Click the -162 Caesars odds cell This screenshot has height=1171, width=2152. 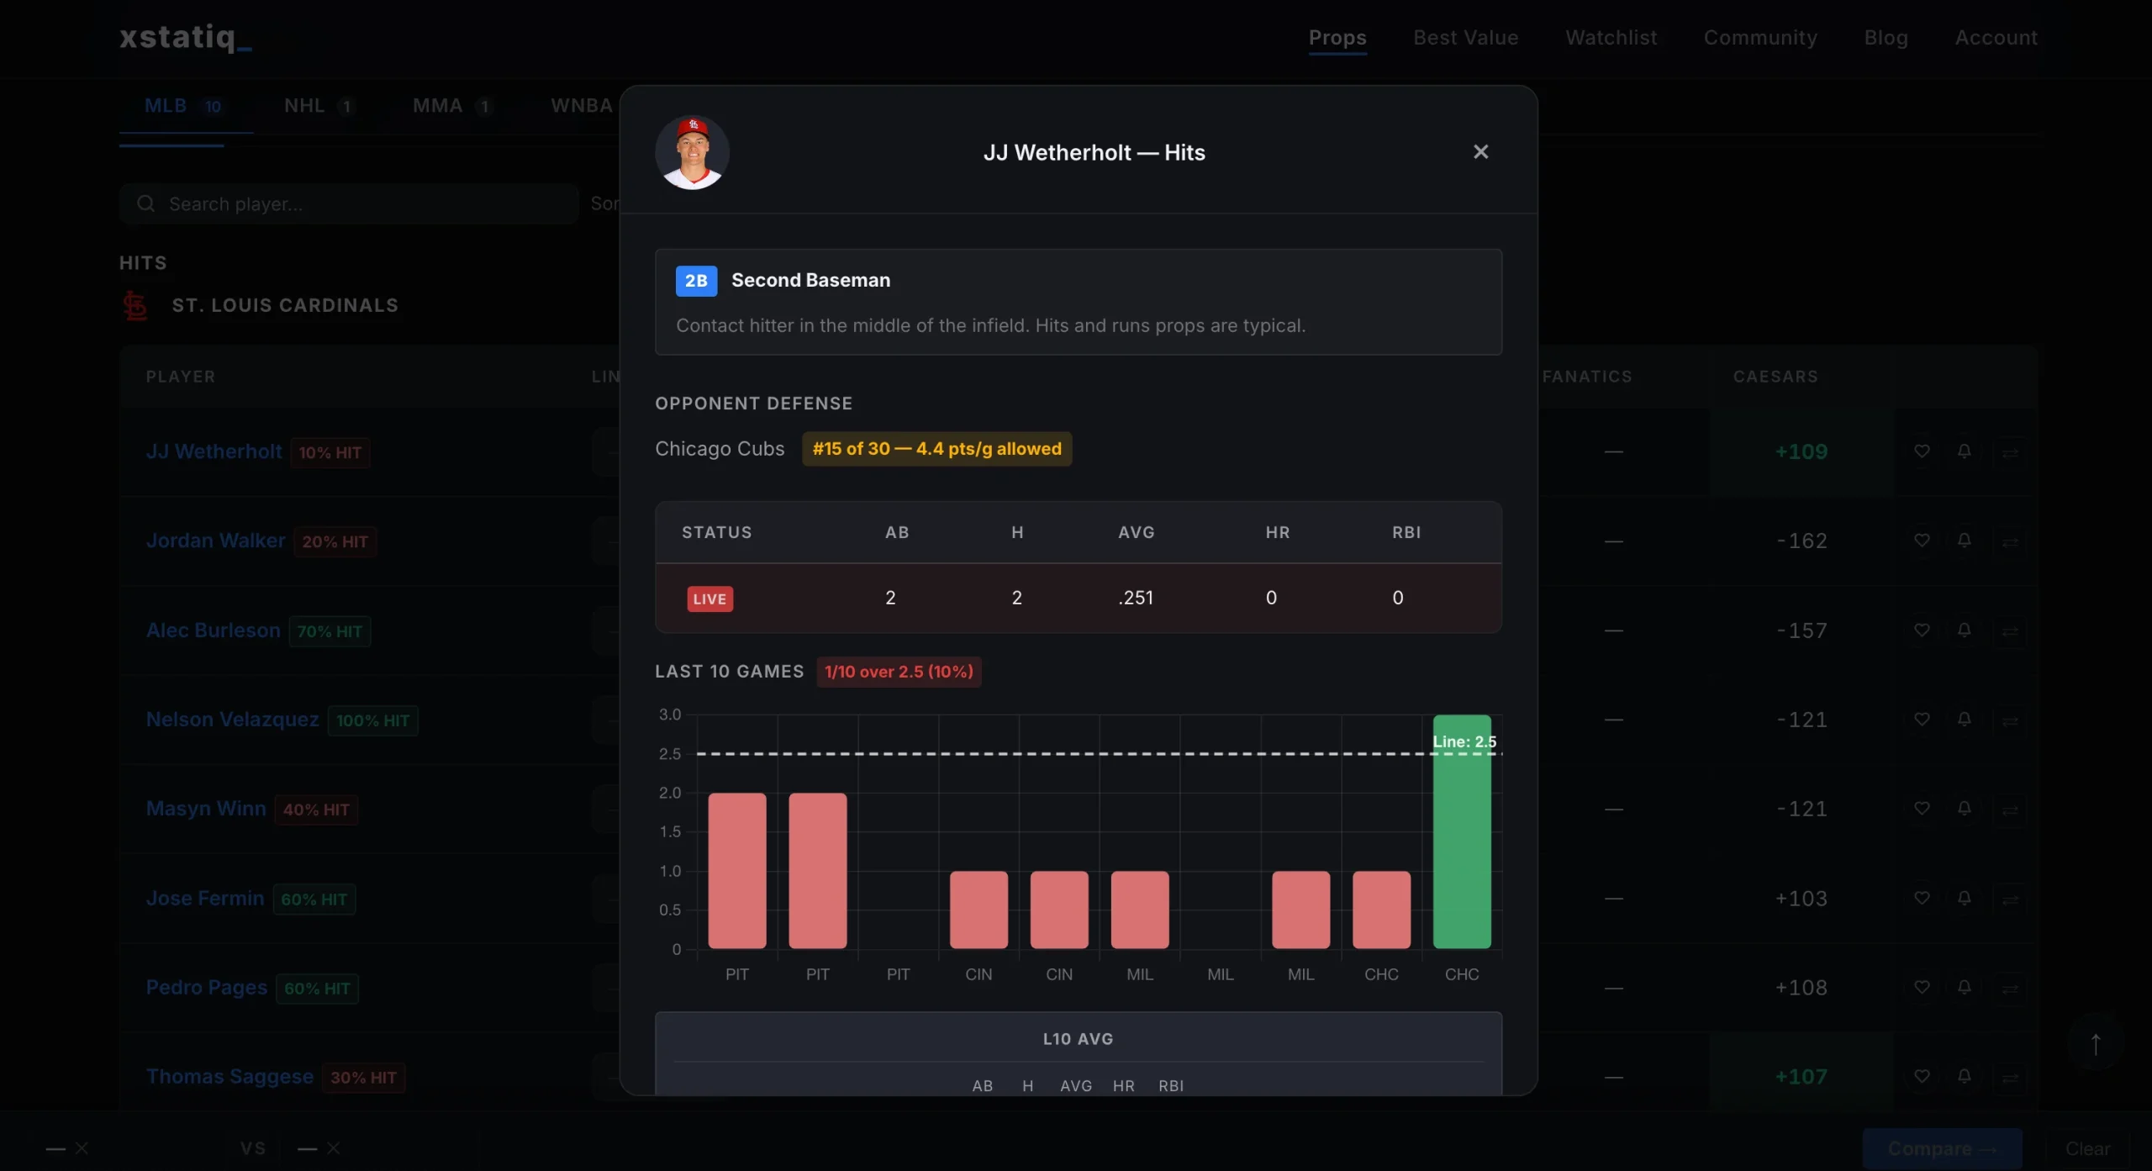click(1801, 541)
